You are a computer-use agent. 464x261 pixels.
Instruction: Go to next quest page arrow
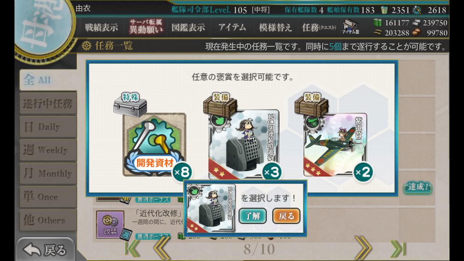[363, 249]
